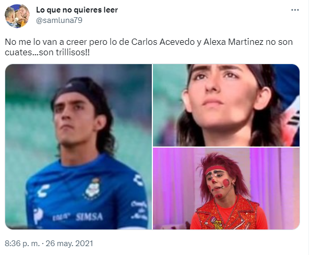Open the 'Lo que no quieres leer' display name

pyautogui.click(x=77, y=10)
